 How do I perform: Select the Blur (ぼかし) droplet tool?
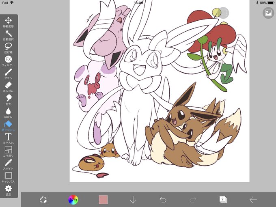[x=8, y=113]
